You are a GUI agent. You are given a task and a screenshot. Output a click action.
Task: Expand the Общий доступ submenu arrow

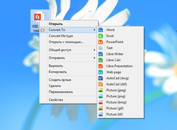(94, 50)
